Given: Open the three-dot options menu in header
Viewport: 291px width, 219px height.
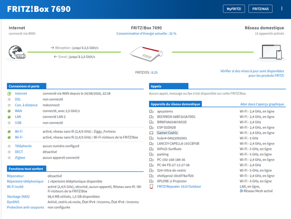Looking at the screenshot, I should (282, 9).
